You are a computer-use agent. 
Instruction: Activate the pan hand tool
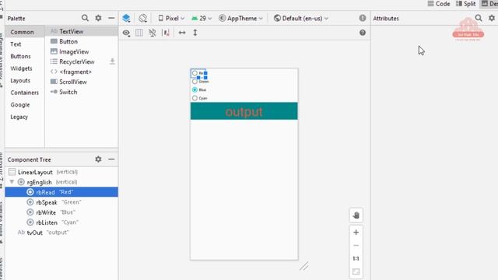pyautogui.click(x=356, y=215)
